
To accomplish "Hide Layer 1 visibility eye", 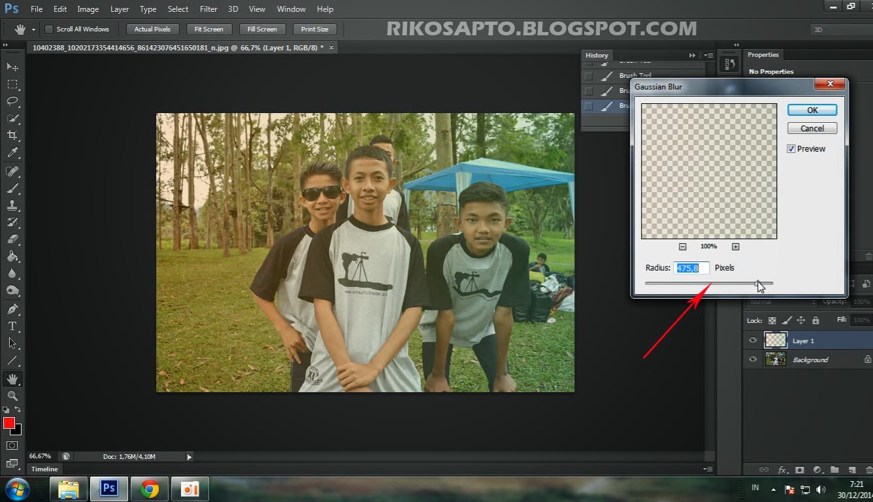I will click(753, 341).
